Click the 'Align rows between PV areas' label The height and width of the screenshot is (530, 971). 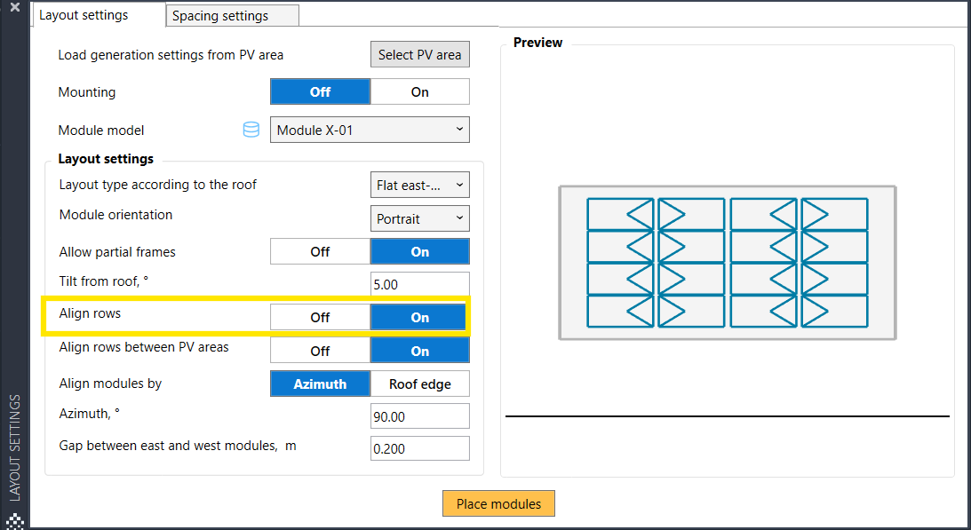coord(144,347)
